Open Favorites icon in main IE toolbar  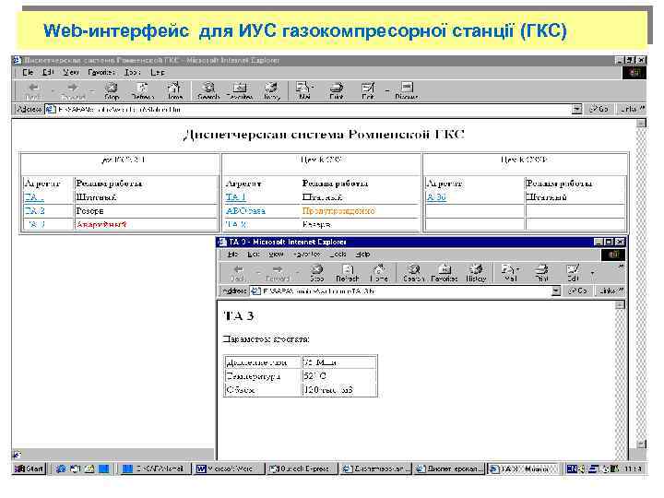(240, 90)
